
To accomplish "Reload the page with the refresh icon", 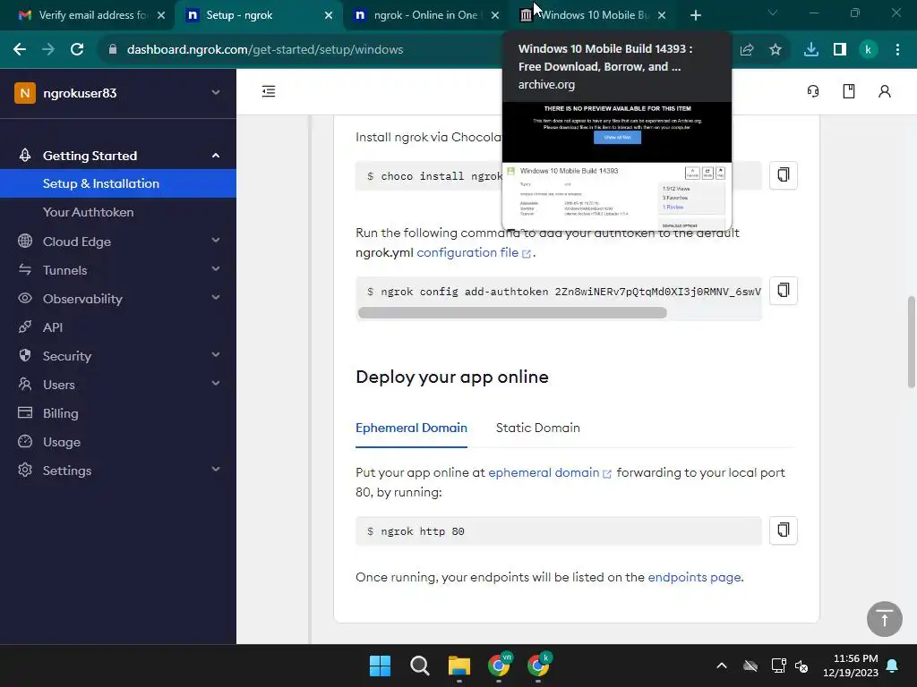I will click(x=77, y=50).
